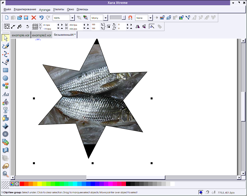This screenshot has width=247, height=196.
Task: Open the Arrange menu
Action: (45, 9)
